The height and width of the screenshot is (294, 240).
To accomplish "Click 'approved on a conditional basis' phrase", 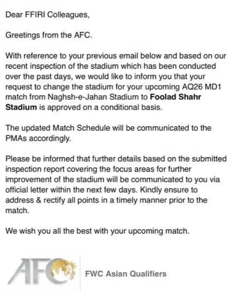I will (105, 107).
